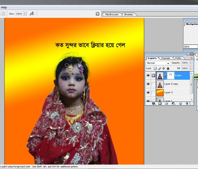Select the Layers tab
The image size is (198, 169).
[x=152, y=58]
